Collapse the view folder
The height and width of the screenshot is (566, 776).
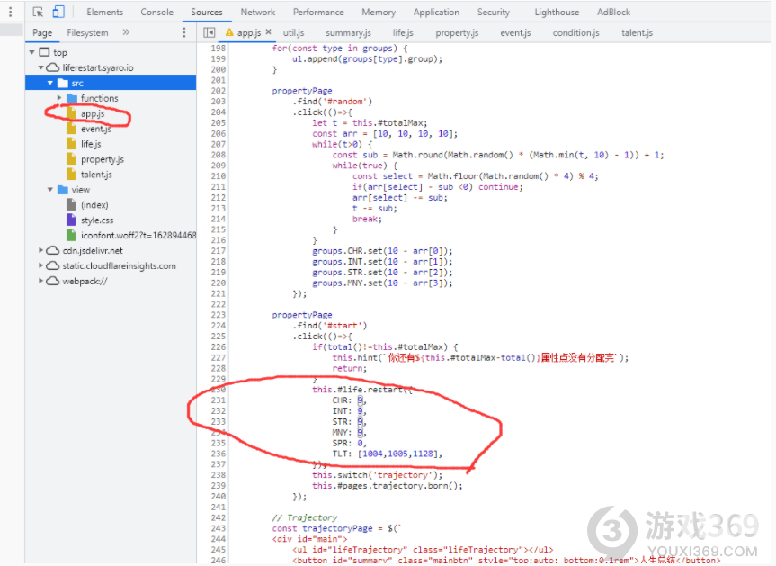click(x=50, y=190)
